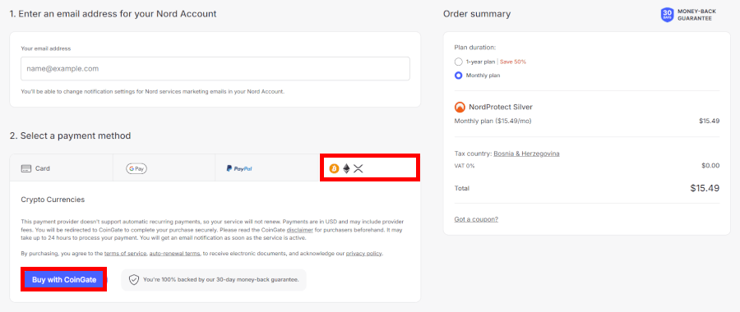
Task: Open the terms of service link
Action: click(x=126, y=254)
